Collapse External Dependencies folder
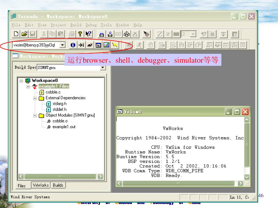The width and height of the screenshot is (278, 208). [35, 98]
